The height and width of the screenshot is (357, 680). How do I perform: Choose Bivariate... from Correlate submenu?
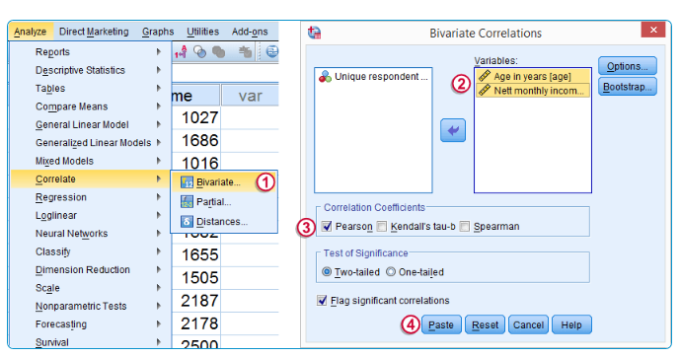(x=224, y=182)
